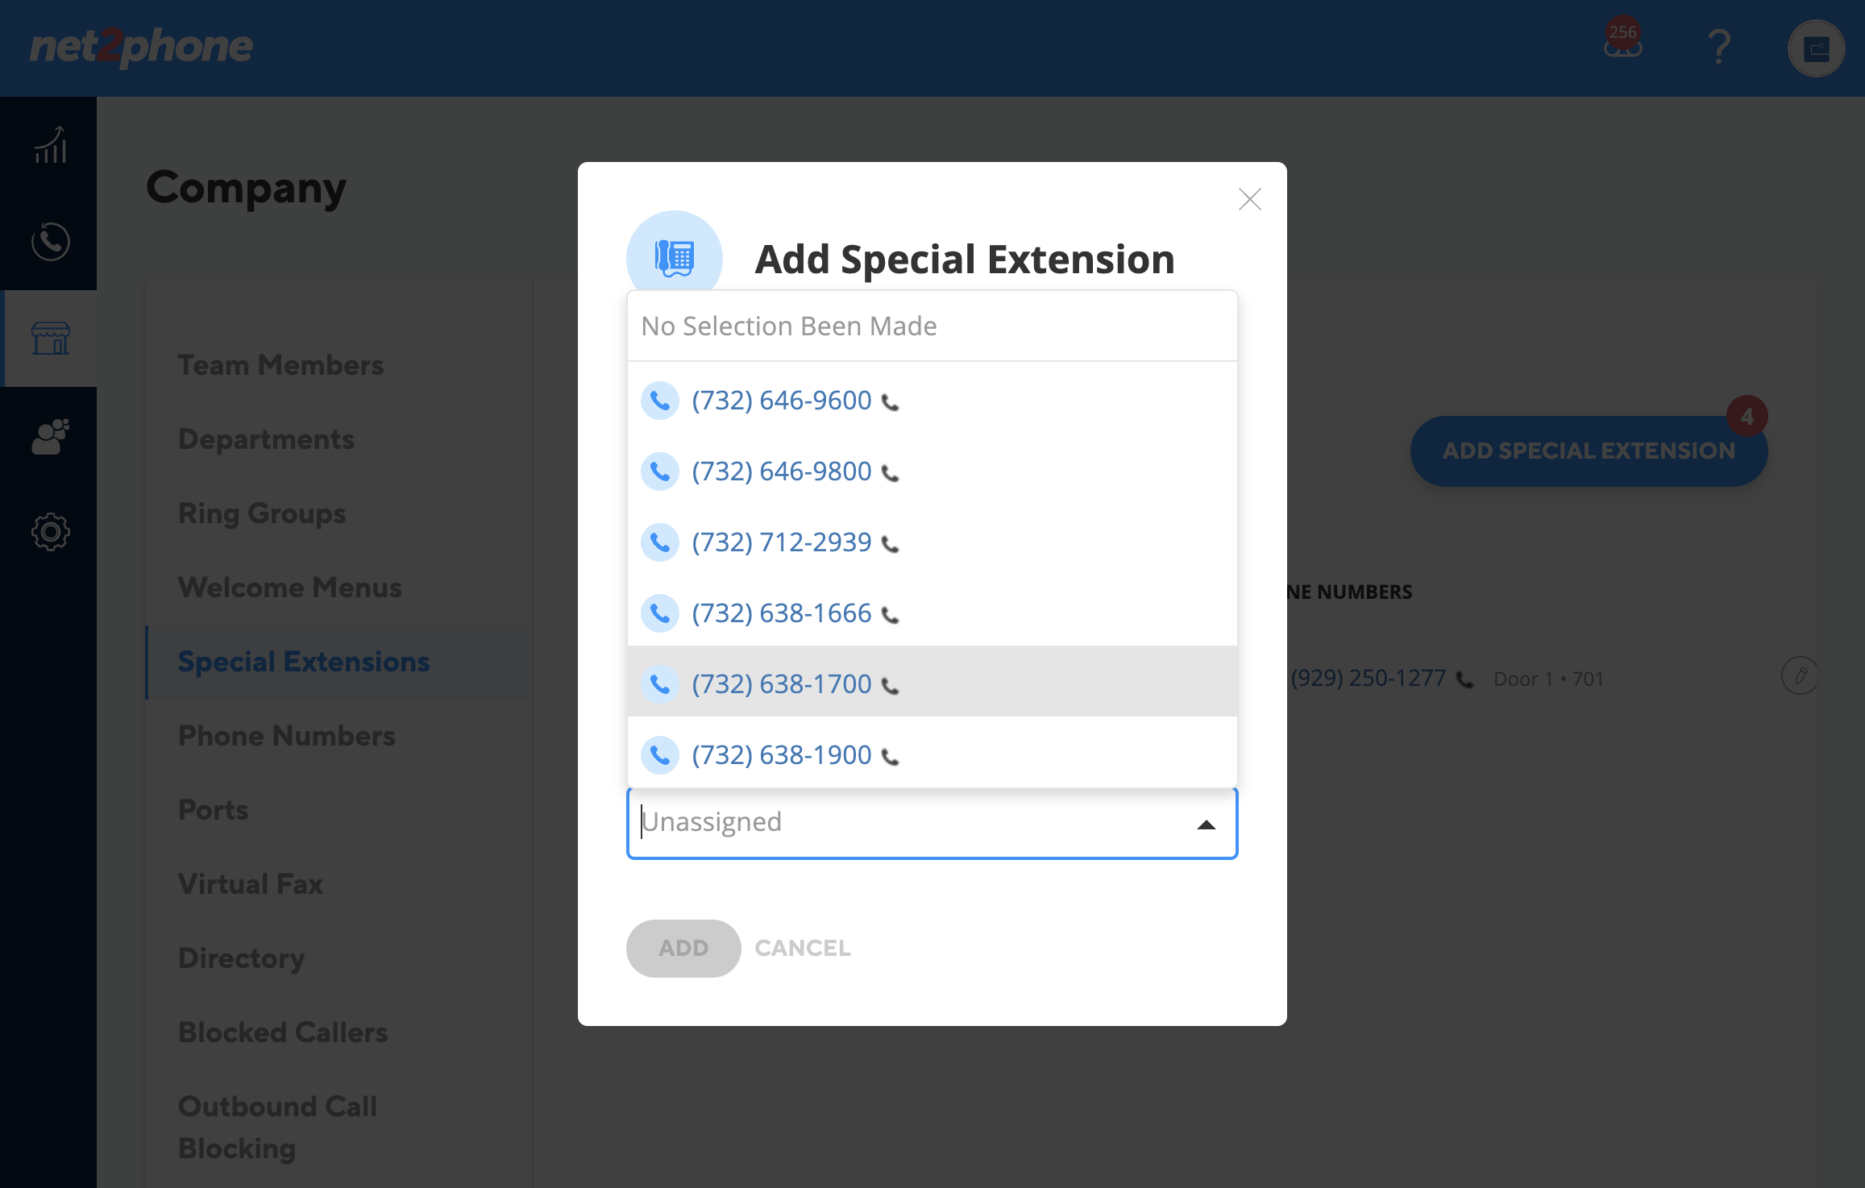Screen dimensions: 1865x1188
Task: Open the call history sidebar icon
Action: [50, 241]
